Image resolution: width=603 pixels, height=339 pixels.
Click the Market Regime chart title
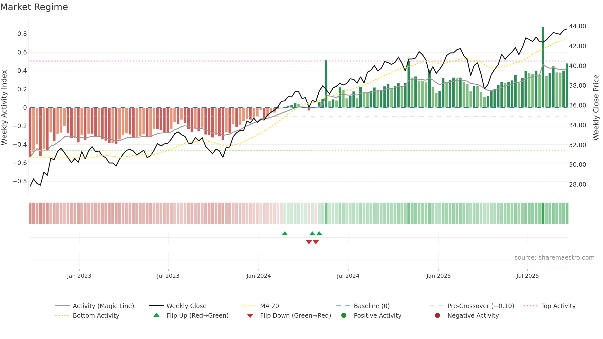point(34,7)
